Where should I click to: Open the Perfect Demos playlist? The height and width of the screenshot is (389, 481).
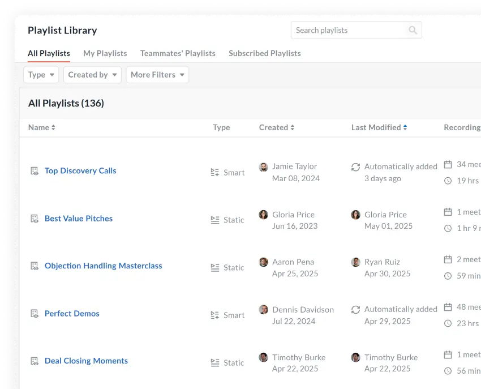tap(72, 314)
